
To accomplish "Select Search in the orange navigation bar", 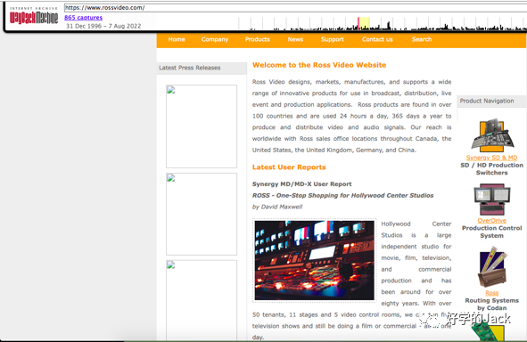I will click(x=422, y=39).
